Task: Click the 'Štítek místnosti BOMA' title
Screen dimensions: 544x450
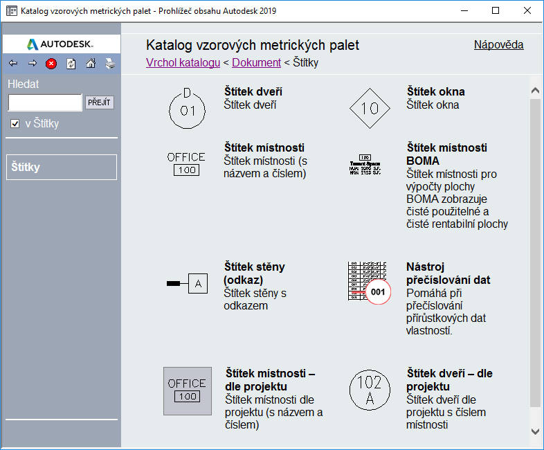Action: tap(447, 154)
